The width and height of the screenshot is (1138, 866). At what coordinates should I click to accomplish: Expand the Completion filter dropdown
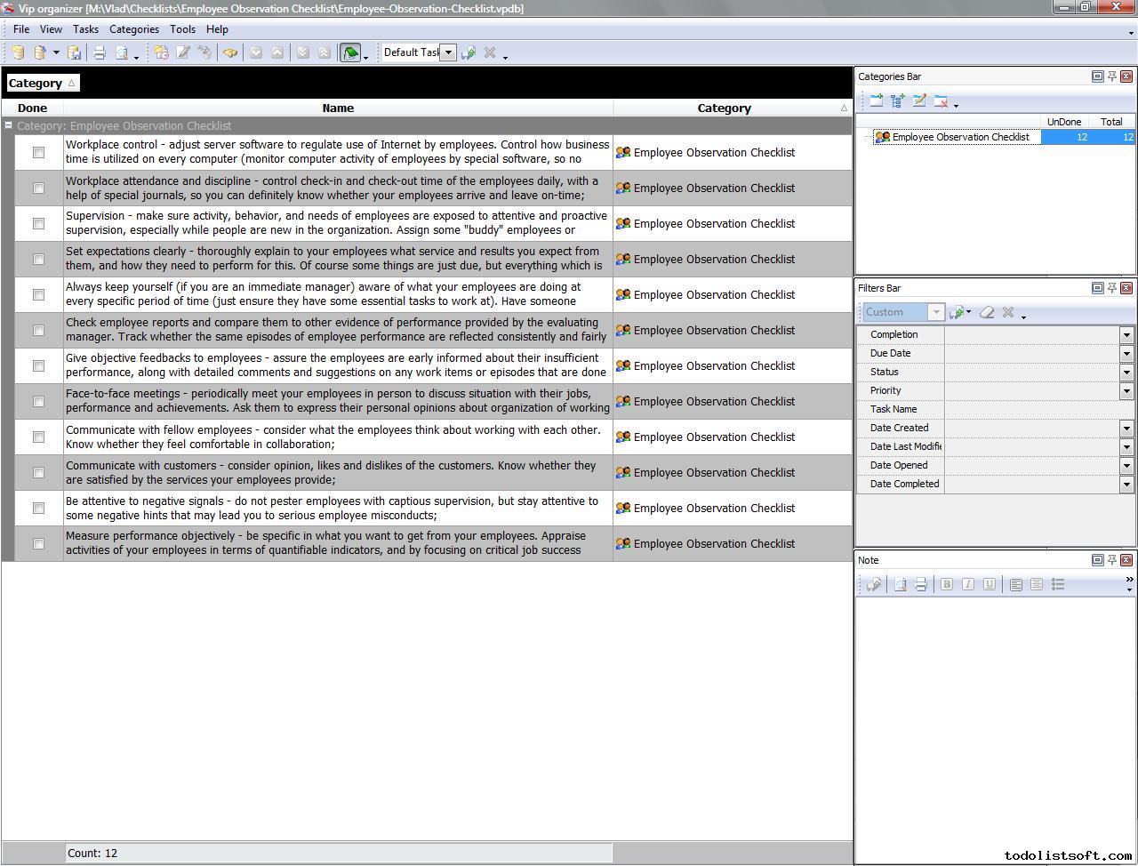1126,335
